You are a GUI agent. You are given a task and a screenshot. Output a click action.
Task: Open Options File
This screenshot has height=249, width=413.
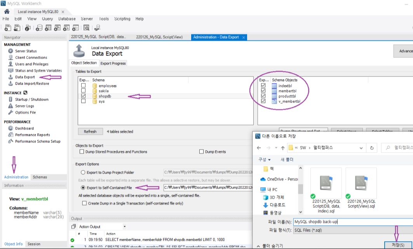25,112
